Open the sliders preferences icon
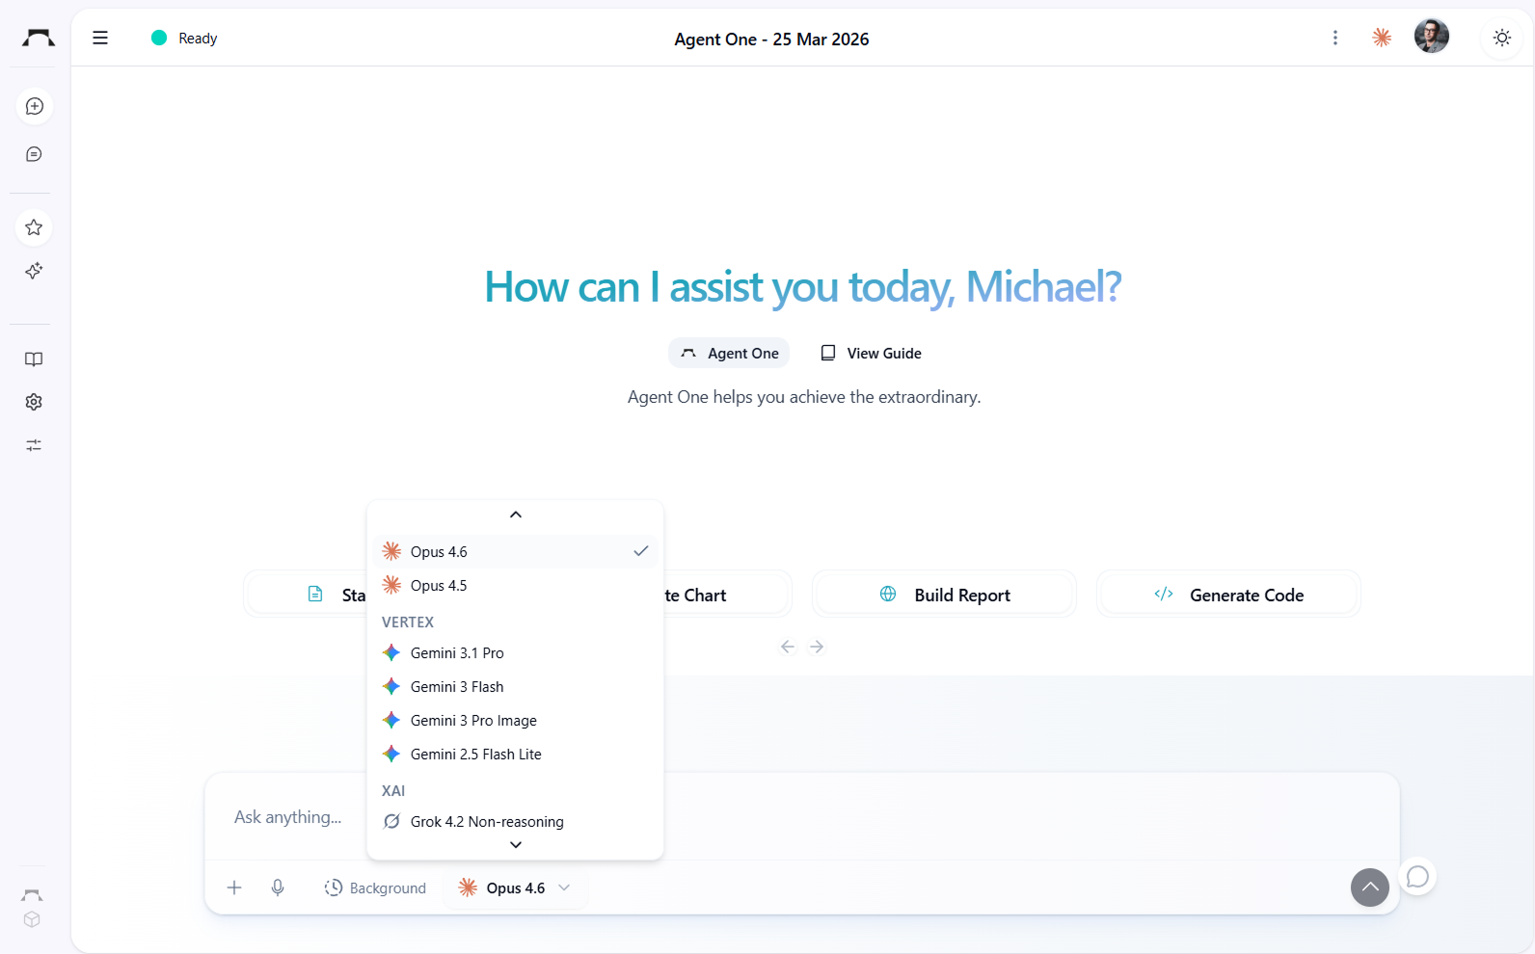Image resolution: width=1535 pixels, height=954 pixels. click(34, 445)
